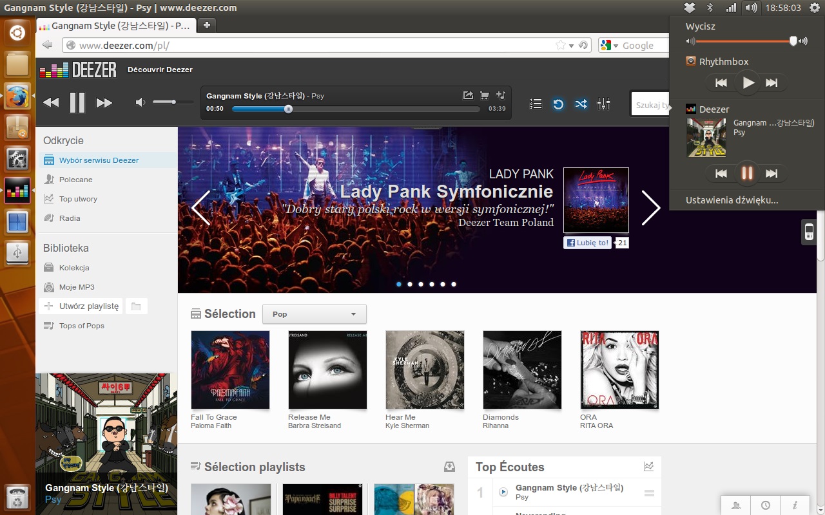The image size is (825, 515).
Task: Skip next in Rhythmbox sound menu
Action: (772, 82)
